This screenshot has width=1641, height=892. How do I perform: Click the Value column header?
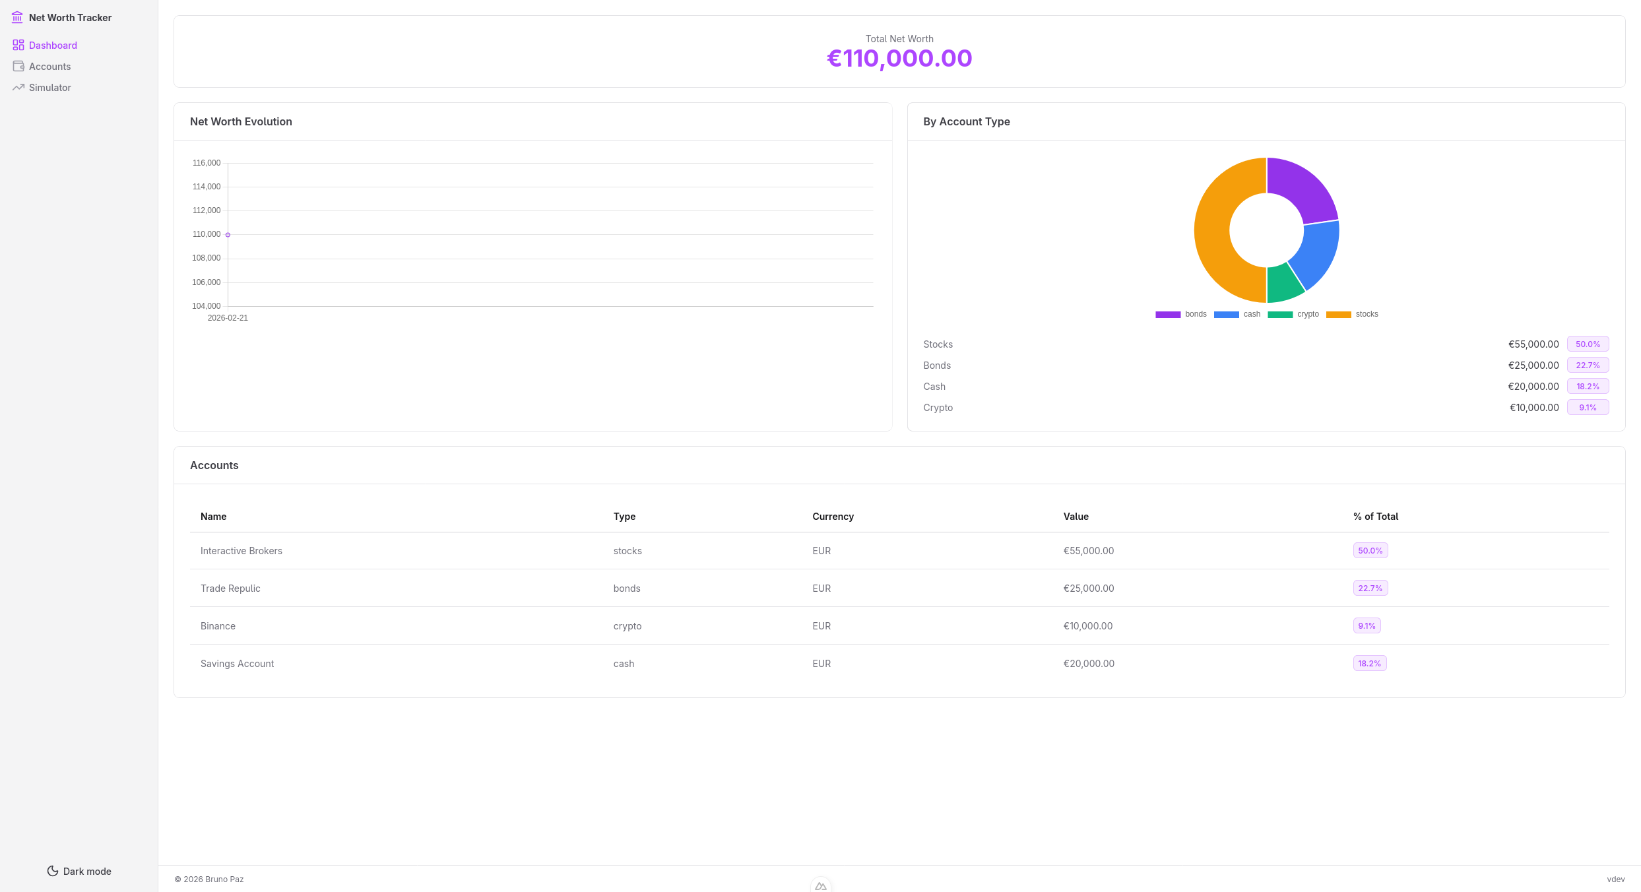pos(1076,517)
